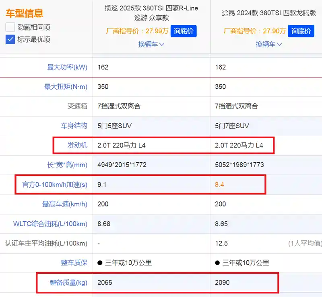This screenshot has width=322, height=297.
Task: Check the 隐藏相同项 checkbox
Action: pos(10,27)
